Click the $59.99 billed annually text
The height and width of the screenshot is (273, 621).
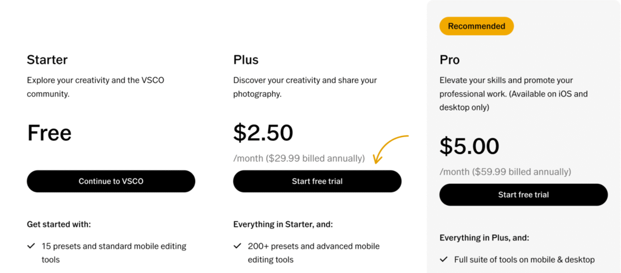click(505, 172)
